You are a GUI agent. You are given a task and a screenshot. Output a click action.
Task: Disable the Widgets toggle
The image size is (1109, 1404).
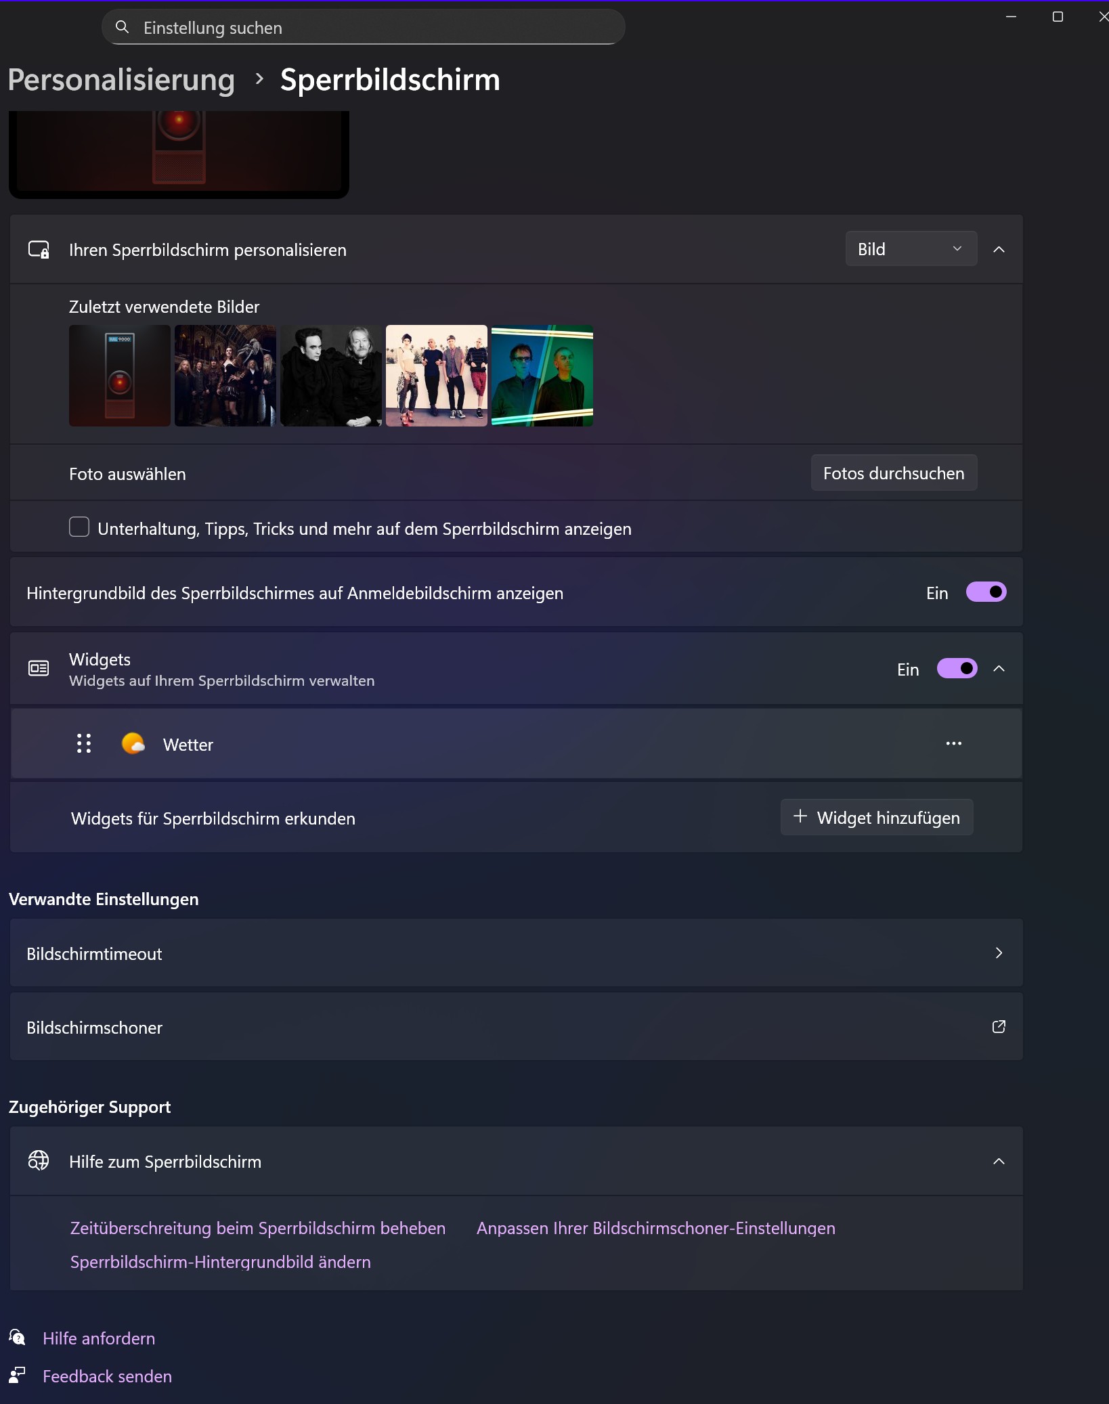[957, 668]
